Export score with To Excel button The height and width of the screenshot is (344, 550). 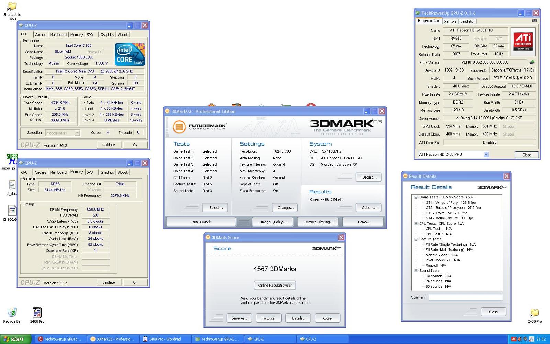268,318
